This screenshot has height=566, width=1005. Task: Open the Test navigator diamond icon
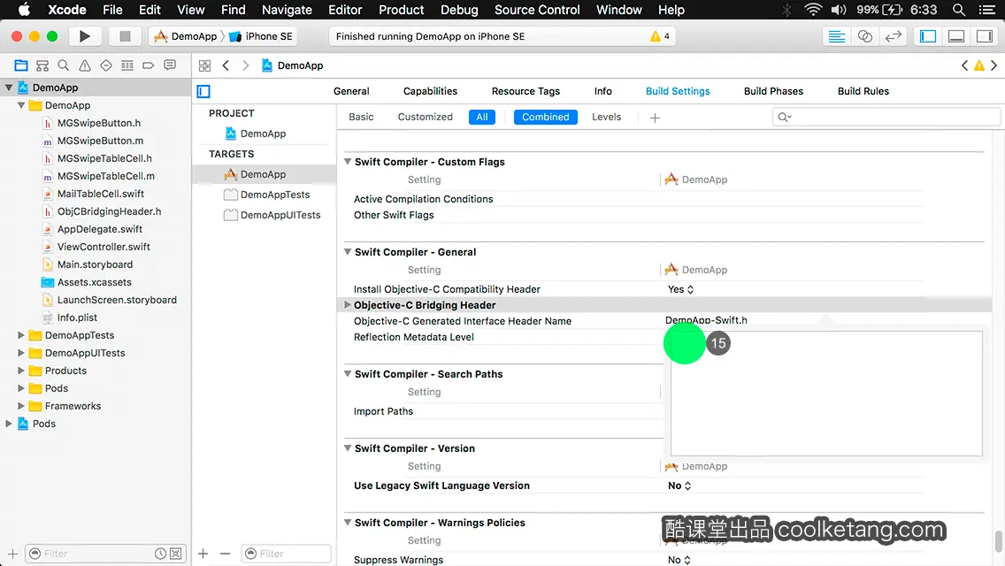[x=106, y=65]
